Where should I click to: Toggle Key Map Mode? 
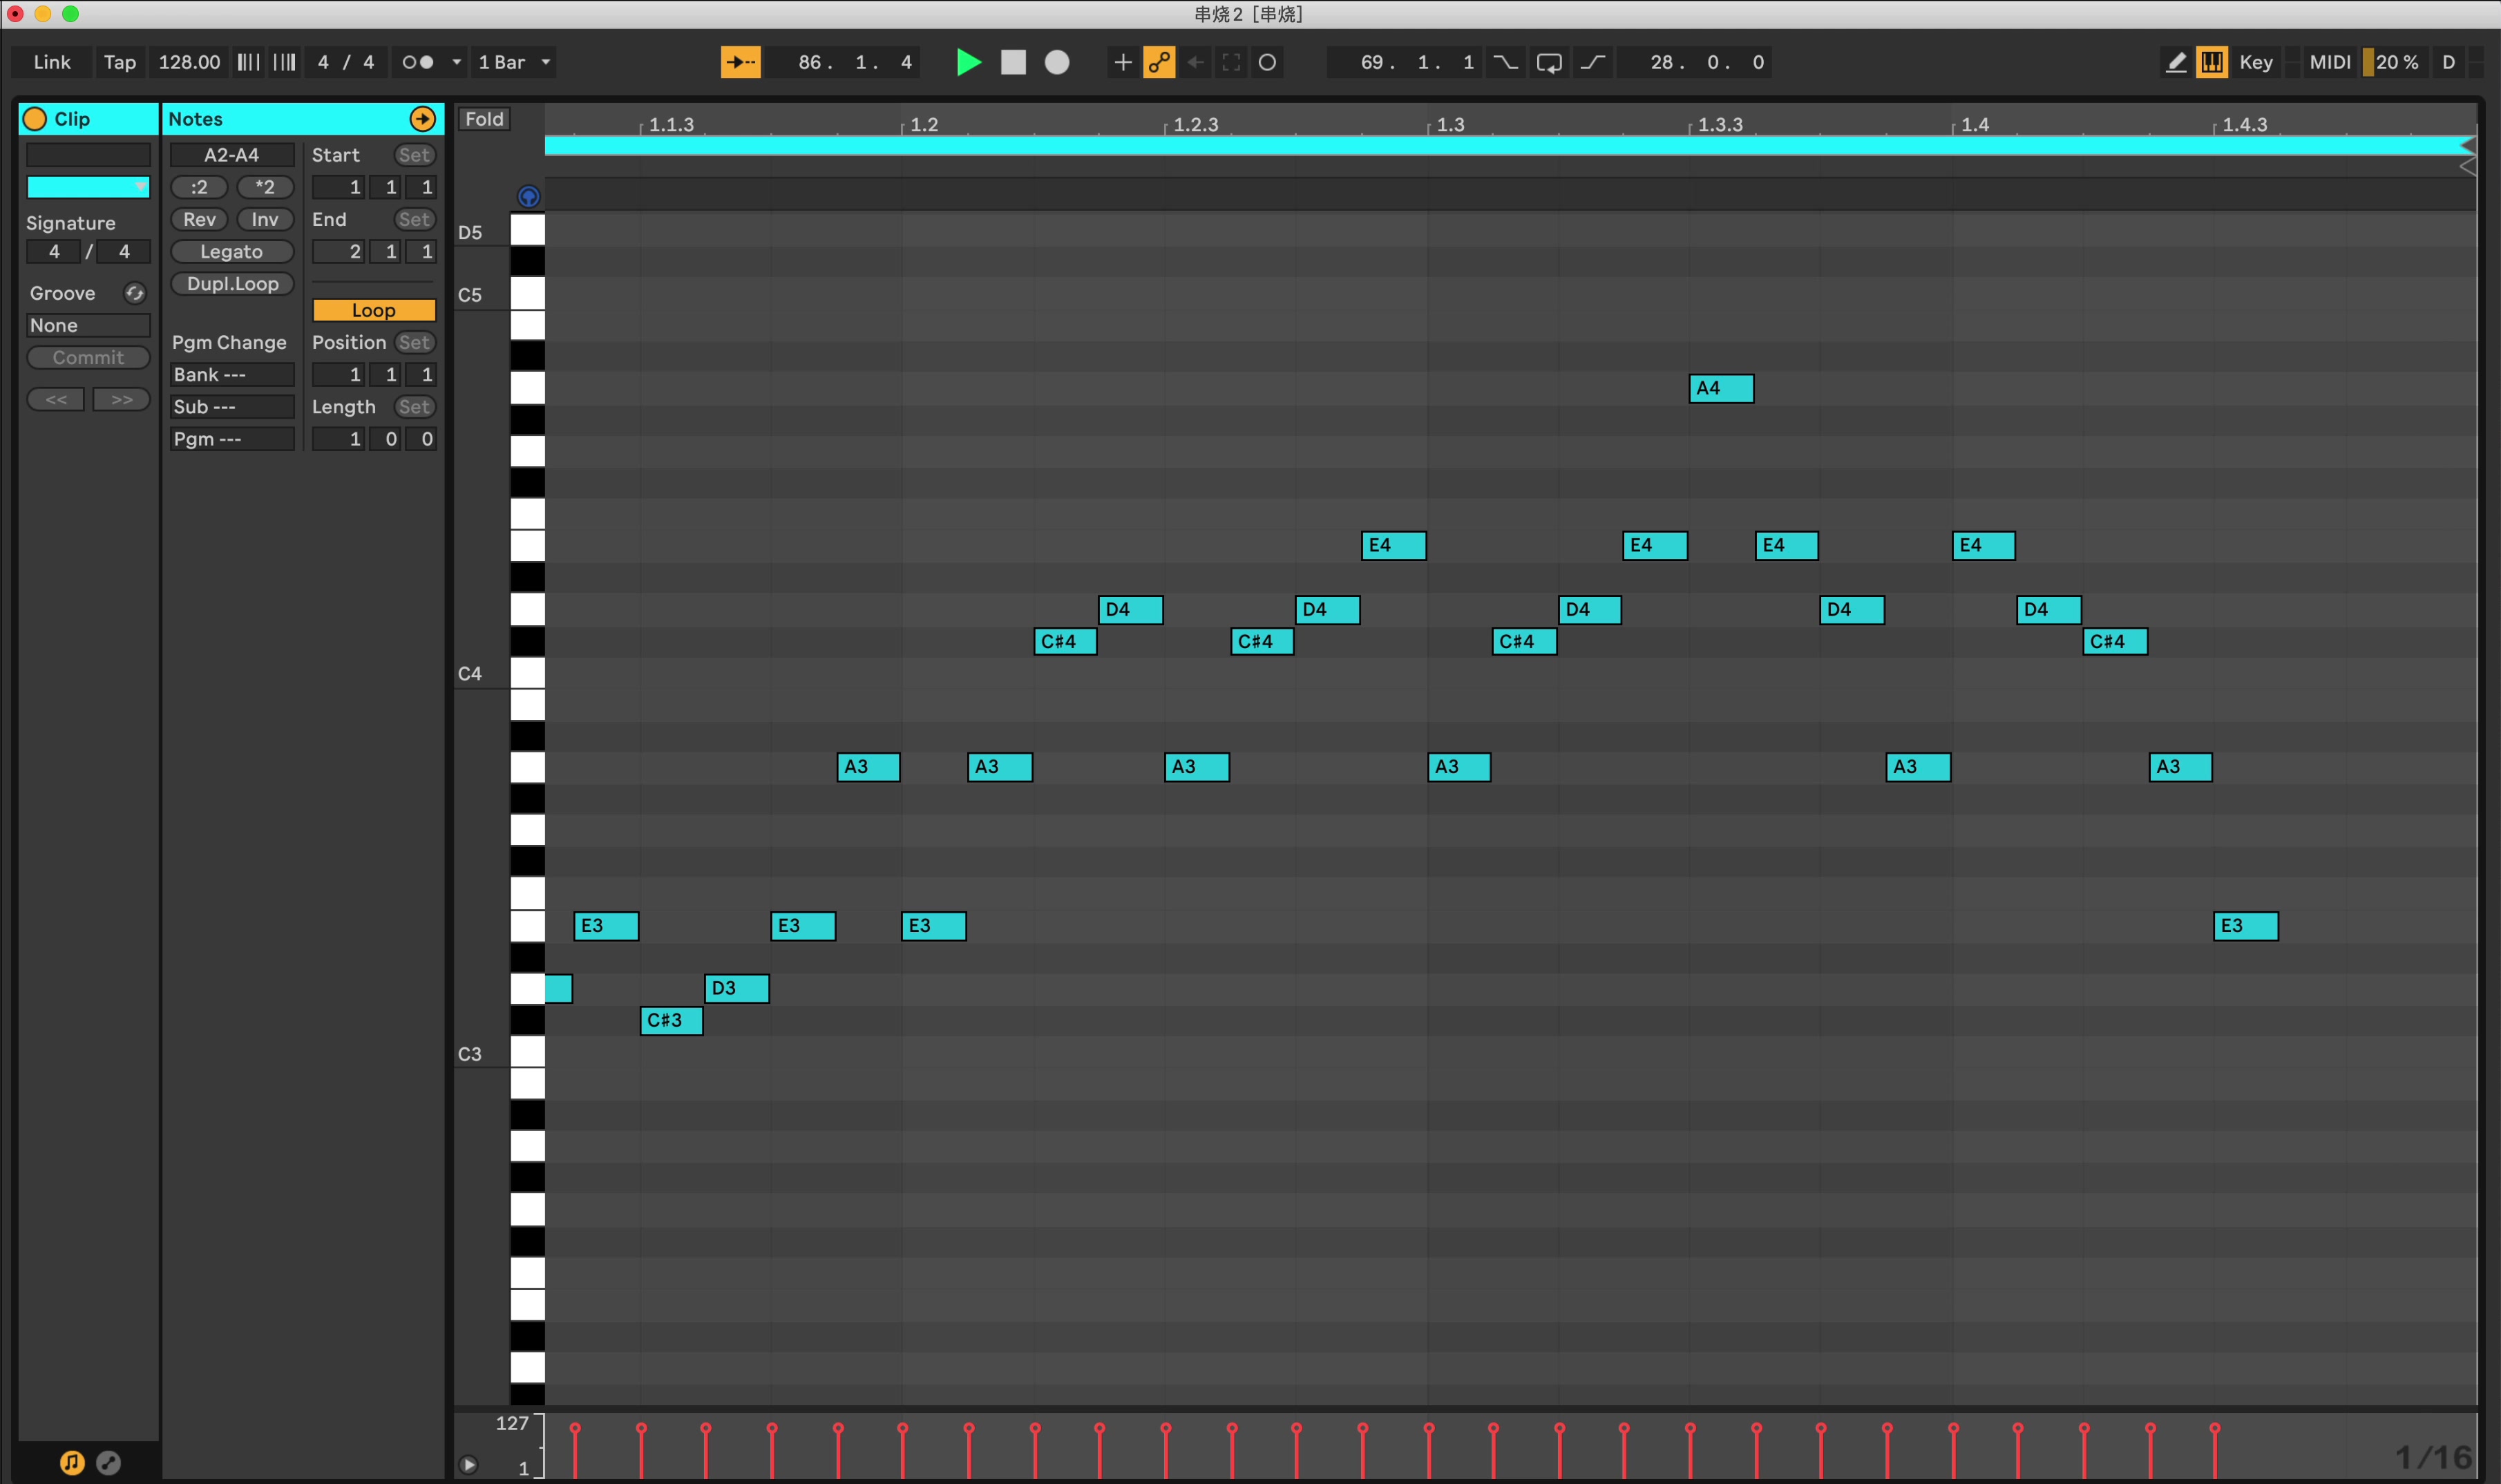pos(2256,62)
